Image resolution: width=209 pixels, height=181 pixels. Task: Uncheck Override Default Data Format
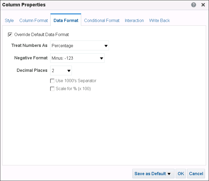click(x=10, y=34)
